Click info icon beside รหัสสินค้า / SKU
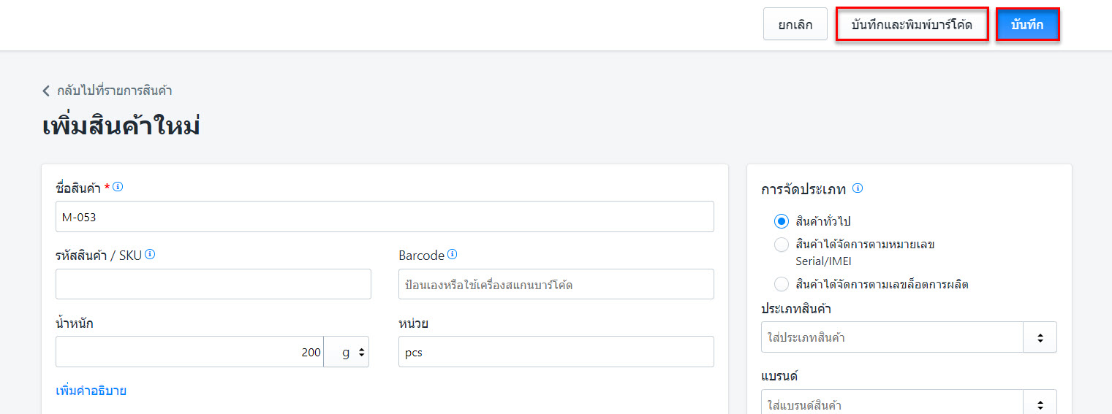Screen dimensions: 1112x414 150,255
